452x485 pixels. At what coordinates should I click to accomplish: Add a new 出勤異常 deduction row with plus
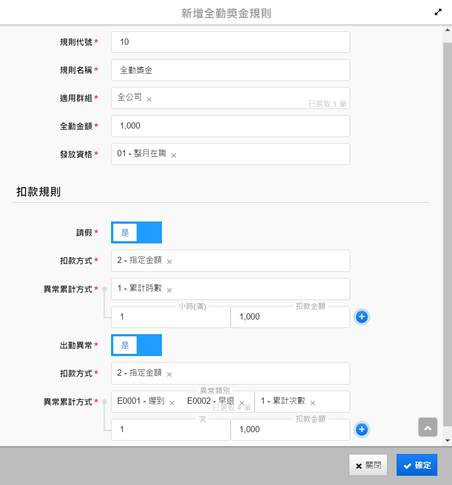click(x=361, y=430)
